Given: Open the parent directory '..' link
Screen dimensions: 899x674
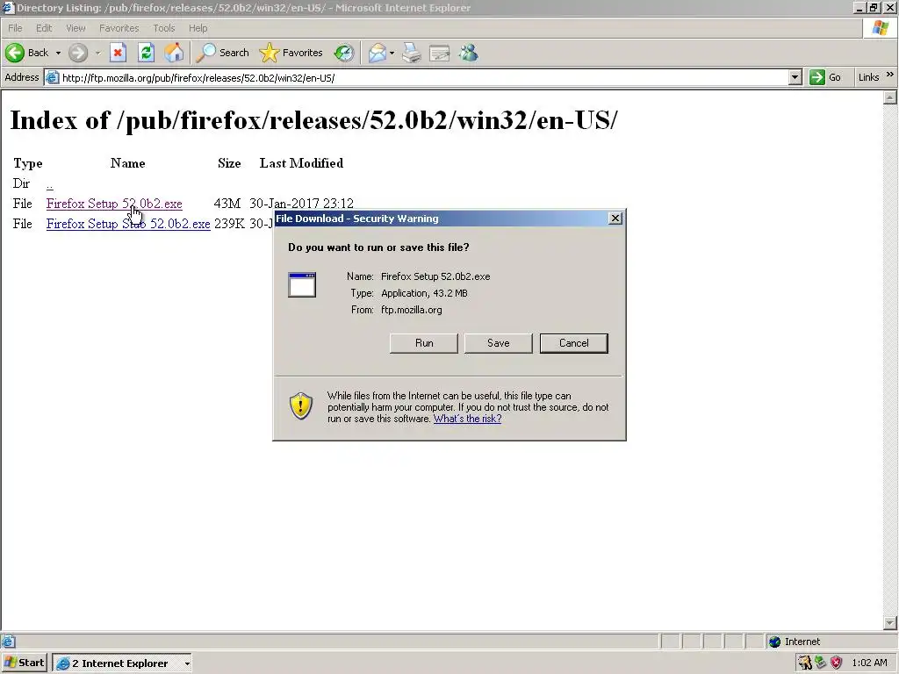Looking at the screenshot, I should click(50, 184).
